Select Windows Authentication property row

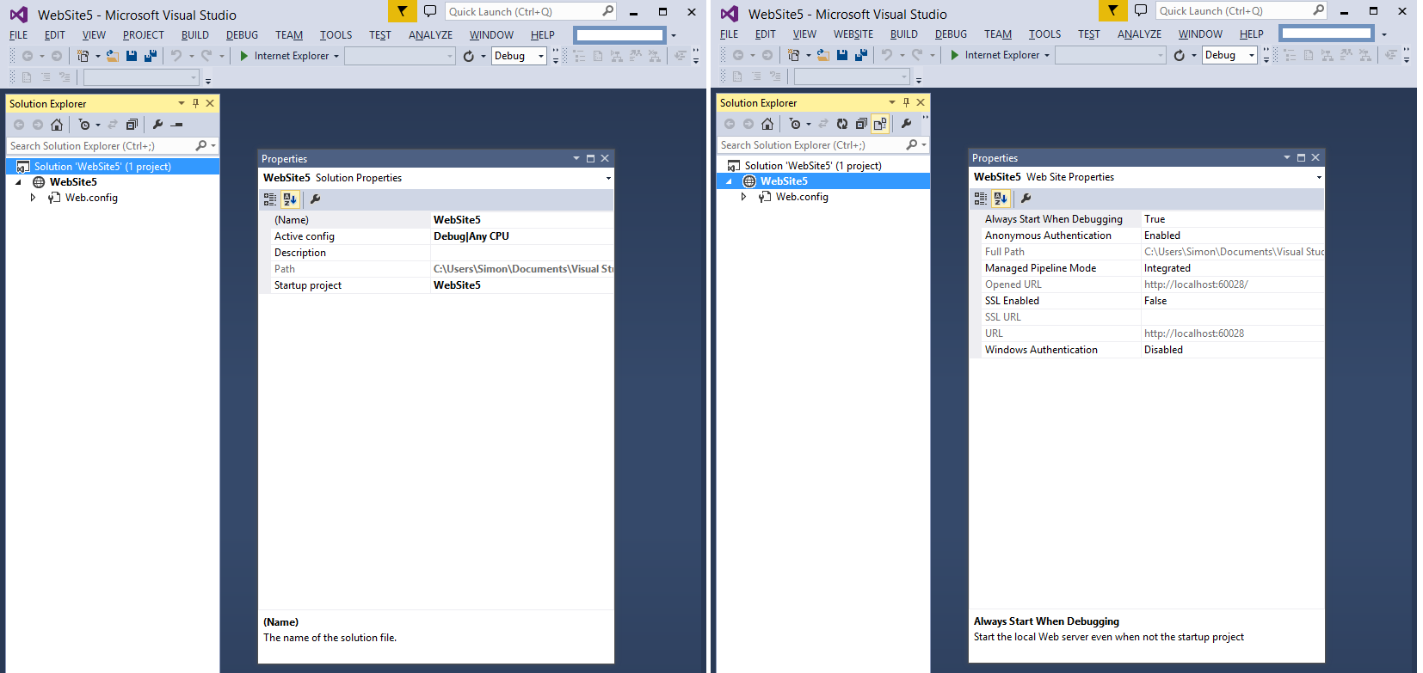[1147, 350]
